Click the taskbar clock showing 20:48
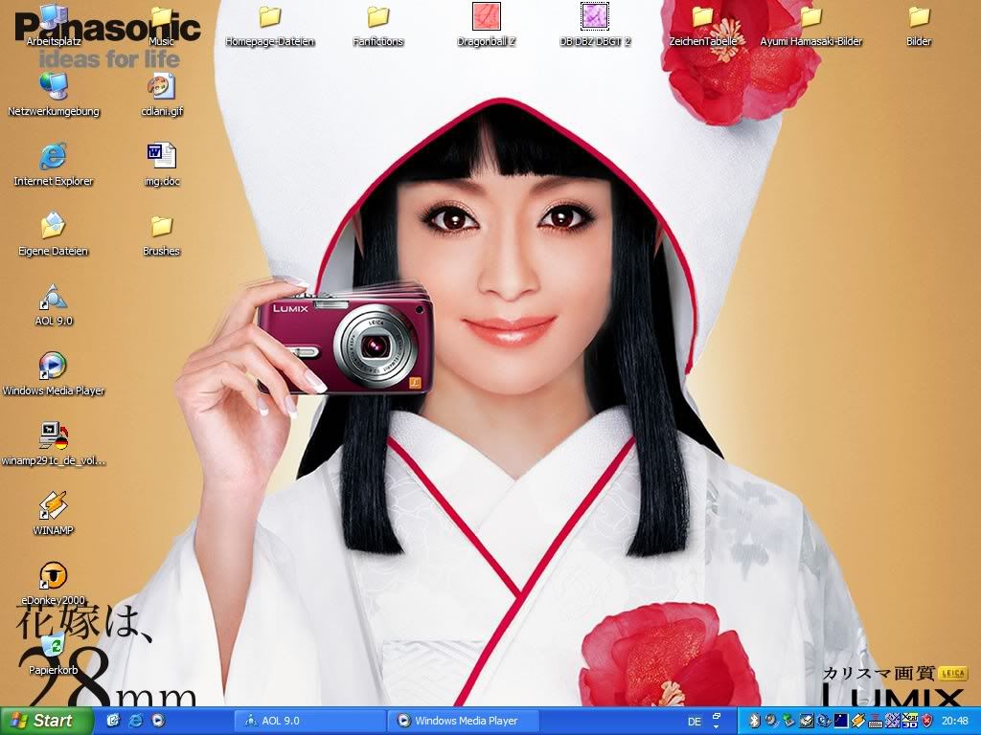The height and width of the screenshot is (735, 981). tap(955, 721)
